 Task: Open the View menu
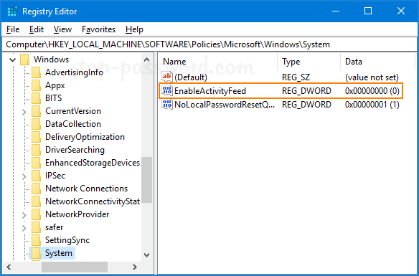pos(62,29)
